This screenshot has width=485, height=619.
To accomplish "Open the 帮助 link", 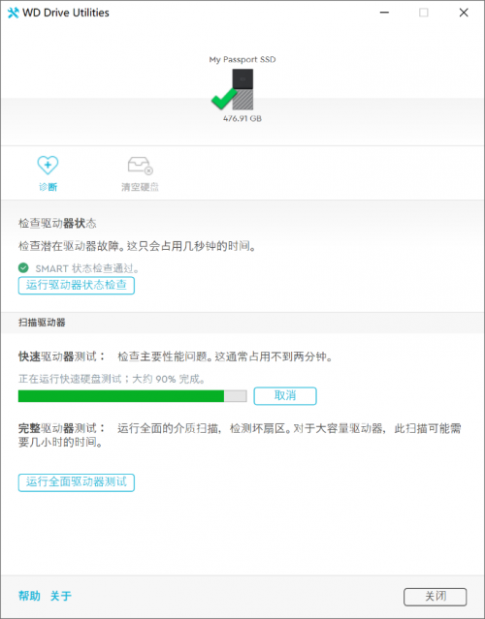I will [x=29, y=596].
